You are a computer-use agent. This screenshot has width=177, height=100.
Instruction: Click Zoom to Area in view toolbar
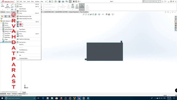point(86,14)
